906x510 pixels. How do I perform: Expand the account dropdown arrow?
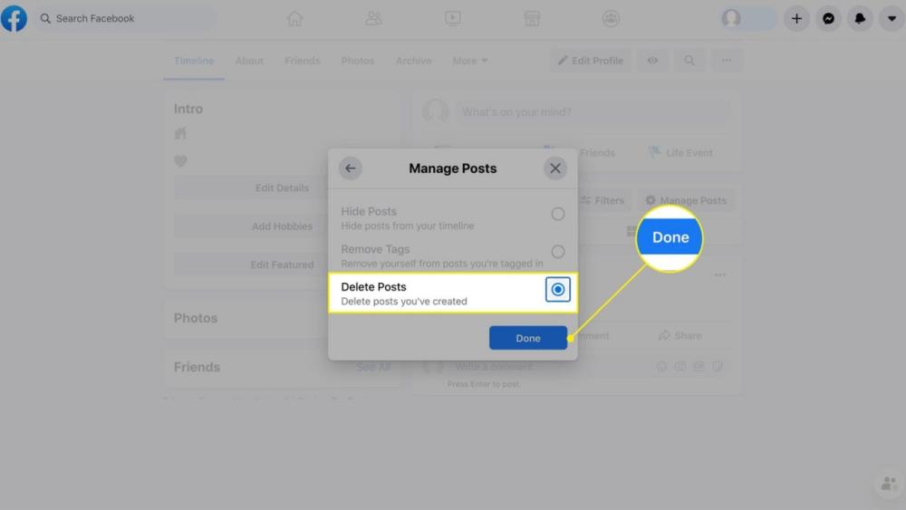[892, 18]
